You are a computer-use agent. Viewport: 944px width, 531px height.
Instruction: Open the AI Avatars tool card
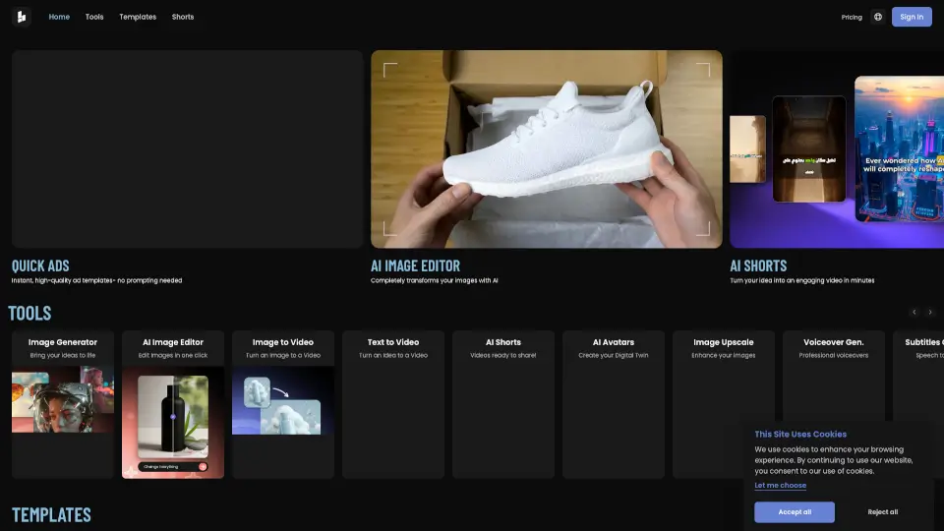point(614,403)
